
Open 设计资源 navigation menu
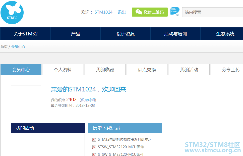126,34
